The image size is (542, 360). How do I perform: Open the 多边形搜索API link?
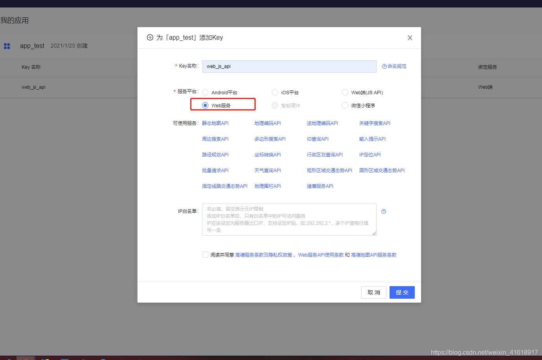tap(270, 139)
